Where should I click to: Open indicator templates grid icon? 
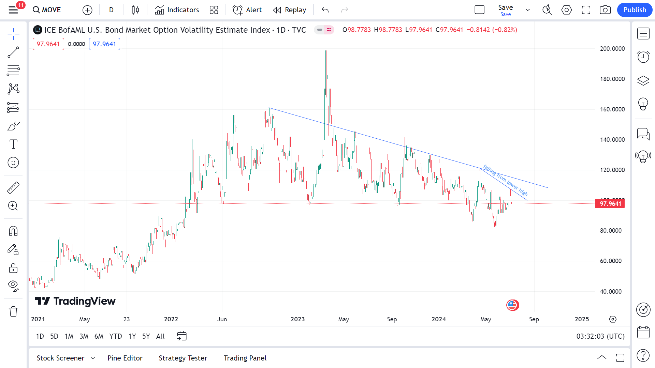(214, 10)
